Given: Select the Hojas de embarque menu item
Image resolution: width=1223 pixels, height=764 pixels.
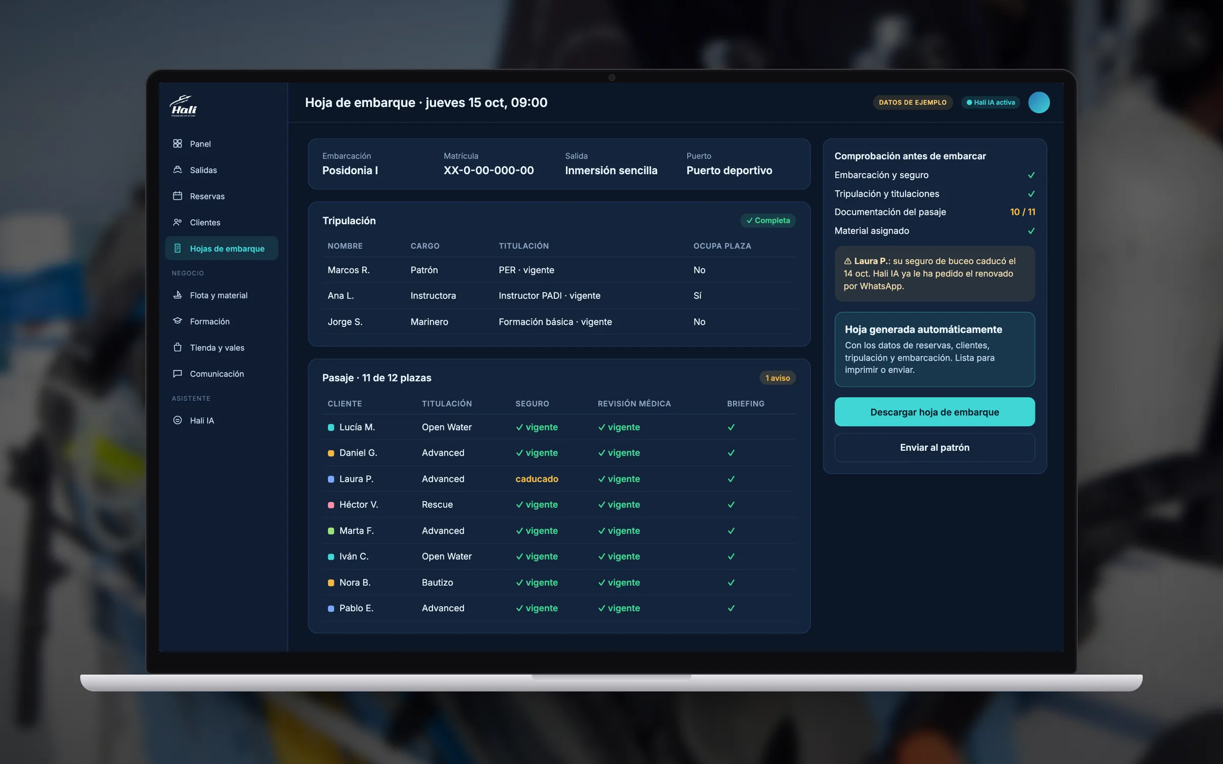Looking at the screenshot, I should [x=222, y=249].
